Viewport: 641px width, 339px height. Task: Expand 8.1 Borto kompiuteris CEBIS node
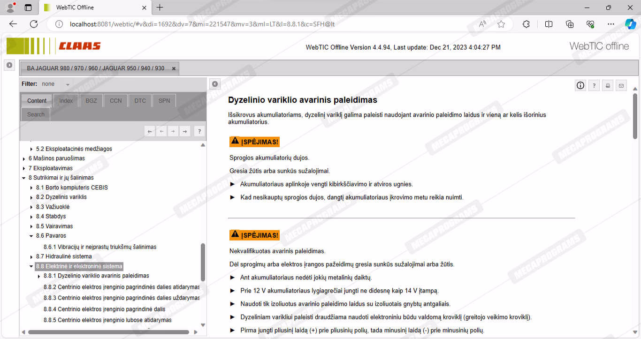point(31,188)
